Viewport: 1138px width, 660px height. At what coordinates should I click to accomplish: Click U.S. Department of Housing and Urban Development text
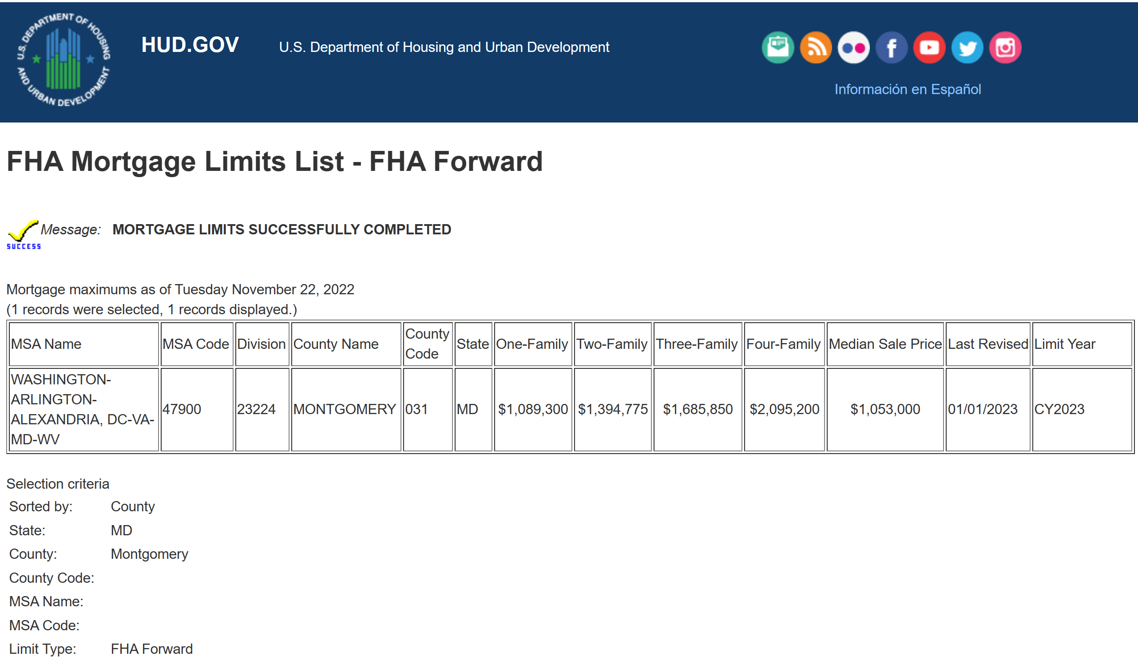[444, 47]
